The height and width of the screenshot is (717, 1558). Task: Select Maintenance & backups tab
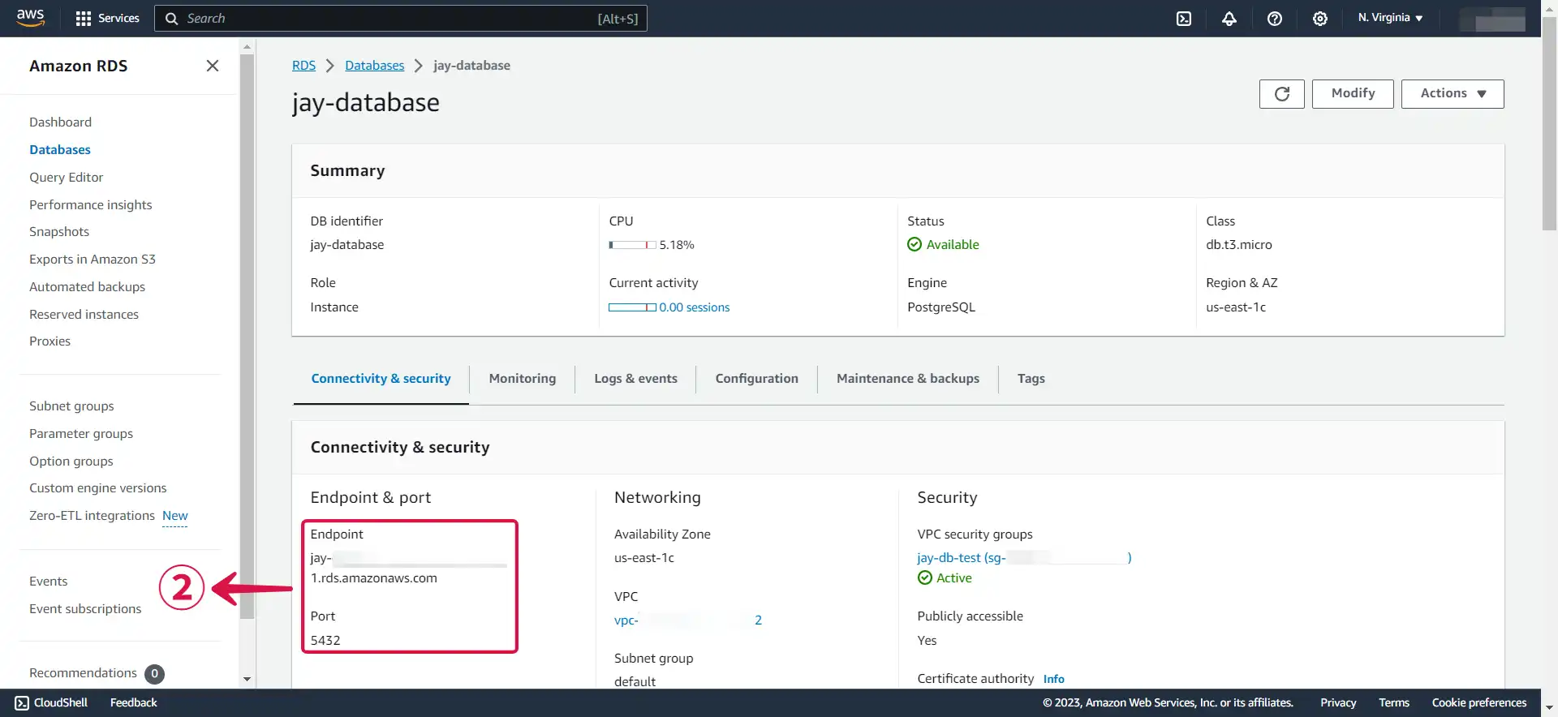pos(908,379)
